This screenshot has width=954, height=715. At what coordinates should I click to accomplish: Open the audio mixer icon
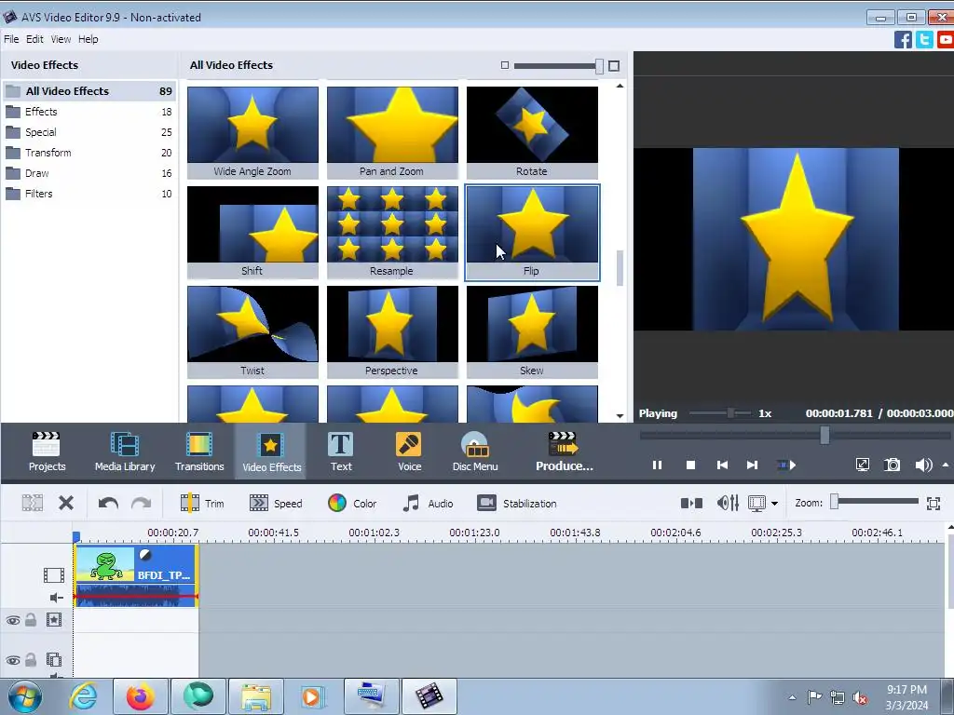click(728, 503)
